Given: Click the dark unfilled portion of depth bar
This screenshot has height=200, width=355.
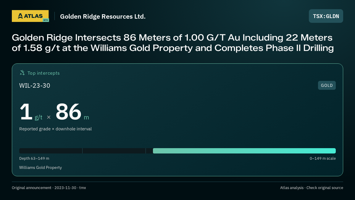Looking at the screenshot, I should point(86,151).
